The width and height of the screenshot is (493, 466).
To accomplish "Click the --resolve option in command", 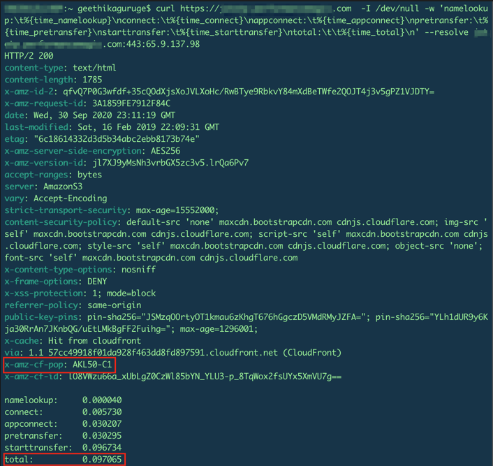I will click(x=446, y=32).
